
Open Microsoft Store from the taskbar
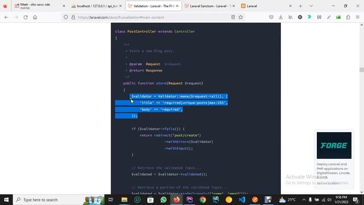click(150, 200)
